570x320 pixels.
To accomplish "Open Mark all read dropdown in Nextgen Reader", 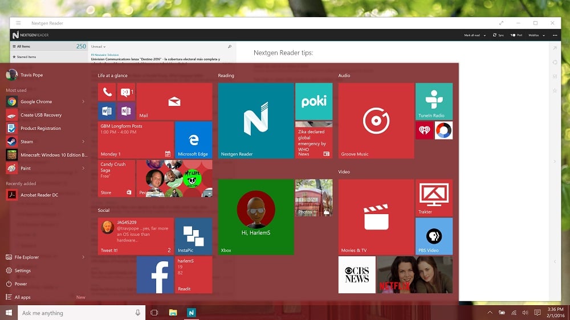I will pyautogui.click(x=475, y=35).
